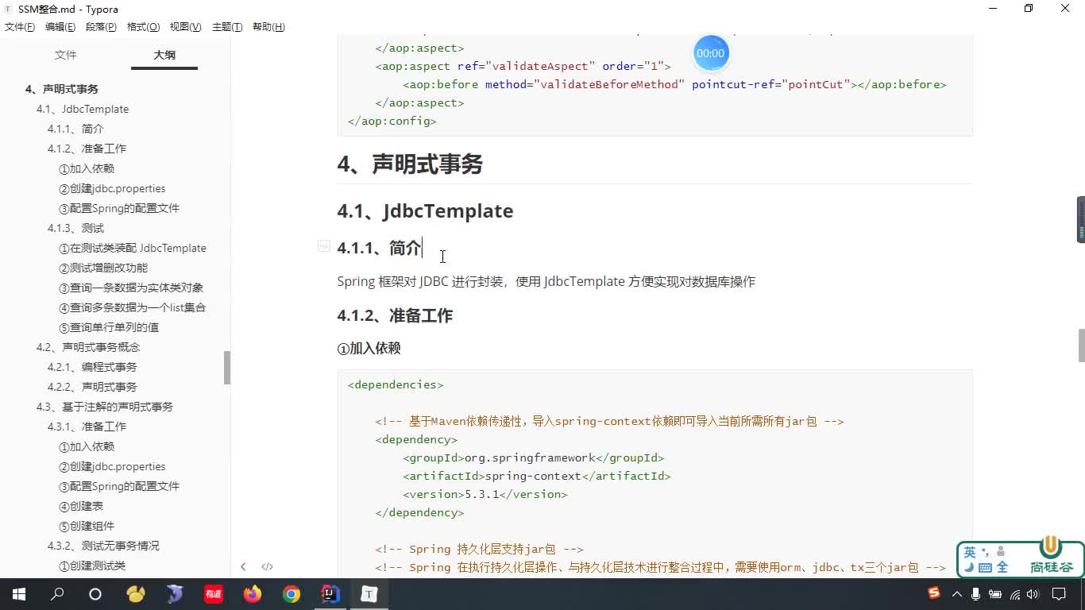1085x610 pixels.
Task: Open the 主题(T) menu
Action: (x=227, y=27)
